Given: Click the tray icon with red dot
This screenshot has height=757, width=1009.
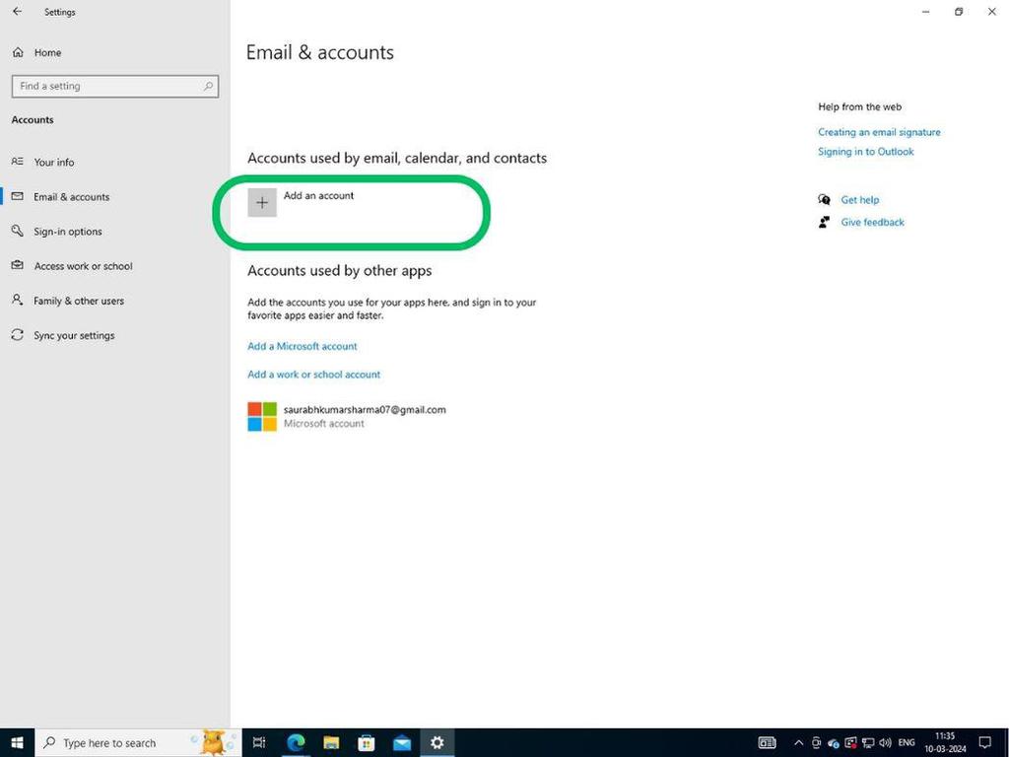Looking at the screenshot, I should click(x=850, y=743).
